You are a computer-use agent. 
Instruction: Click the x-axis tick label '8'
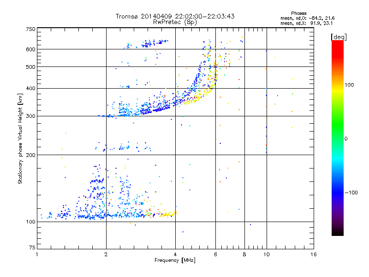[244, 254]
